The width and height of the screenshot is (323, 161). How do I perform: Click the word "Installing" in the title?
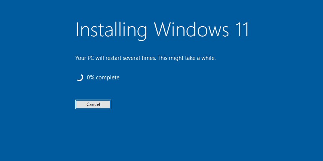click(x=111, y=30)
